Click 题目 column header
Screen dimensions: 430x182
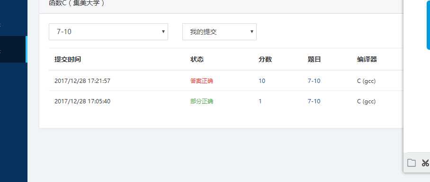point(314,59)
